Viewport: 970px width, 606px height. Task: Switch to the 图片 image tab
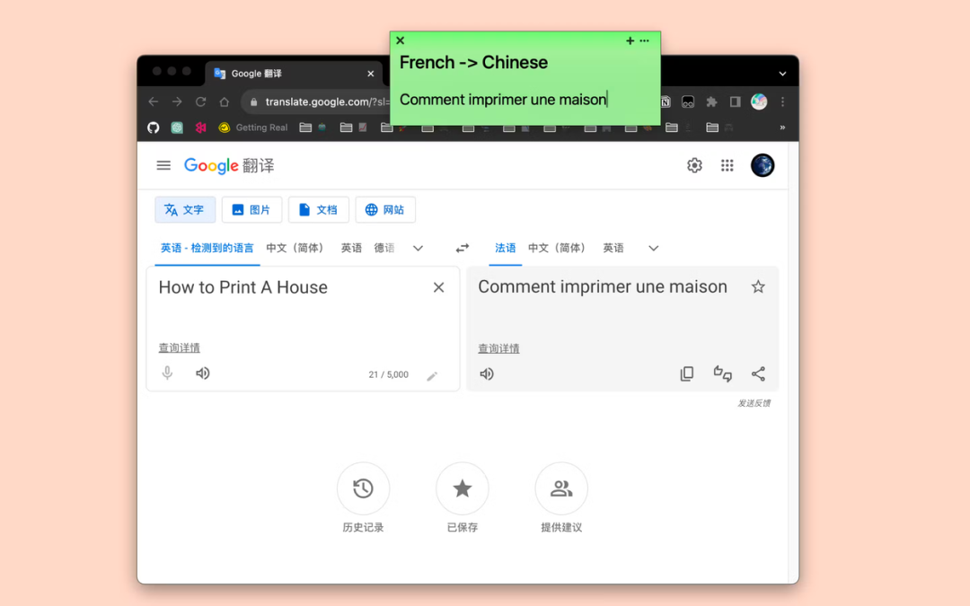point(251,209)
